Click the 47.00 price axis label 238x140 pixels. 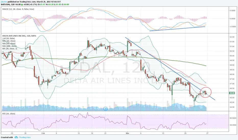click(232, 84)
